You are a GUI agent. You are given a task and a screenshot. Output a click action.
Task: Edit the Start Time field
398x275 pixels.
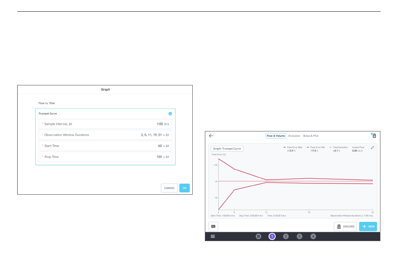(105, 146)
